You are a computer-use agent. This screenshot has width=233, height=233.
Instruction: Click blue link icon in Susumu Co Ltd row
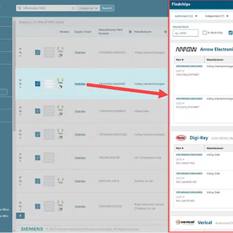click(x=38, y=181)
